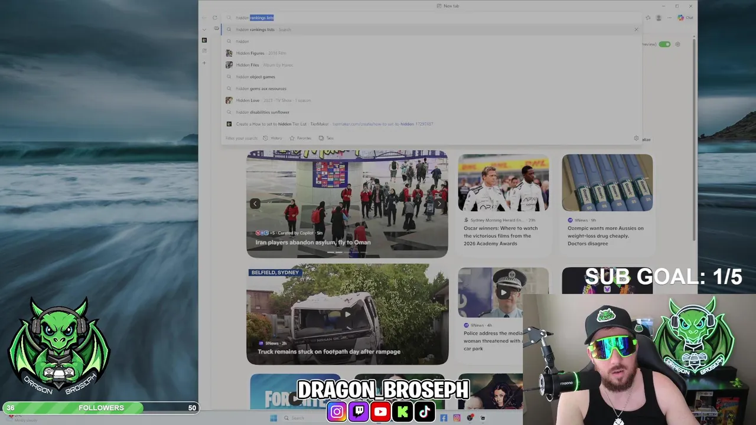Screen dimensions: 756x425
Task: Click the Hidden Figures thumbnail icon
Action: tap(229, 53)
